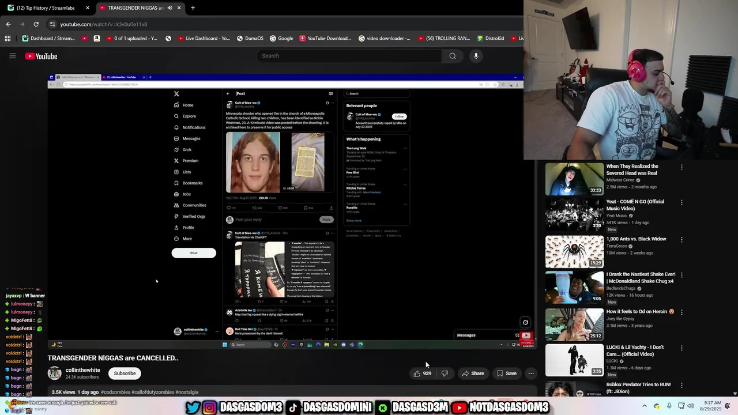This screenshot has height=415, width=738.
Task: Click the collinthewhite channel avatar
Action: [x=54, y=373]
